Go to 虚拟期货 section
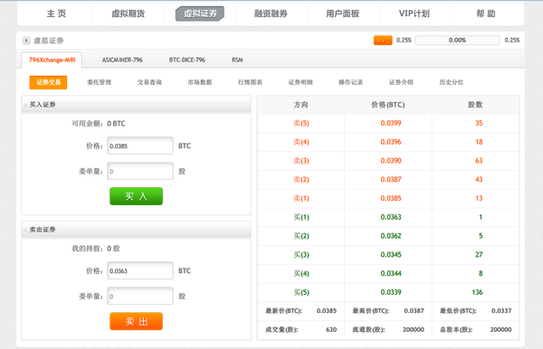 point(128,14)
